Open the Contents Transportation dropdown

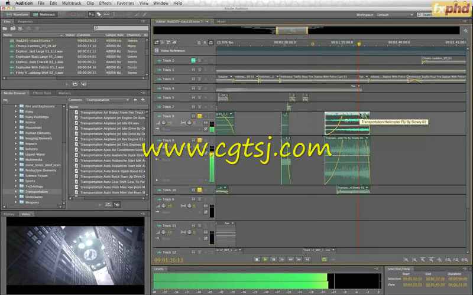(x=108, y=100)
